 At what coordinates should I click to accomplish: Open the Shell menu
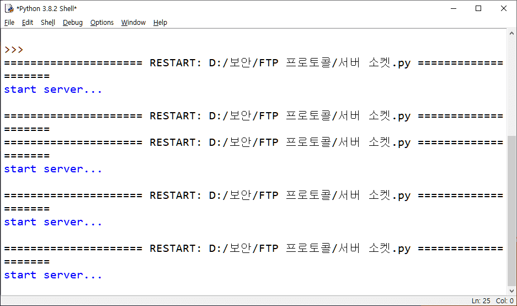(48, 23)
